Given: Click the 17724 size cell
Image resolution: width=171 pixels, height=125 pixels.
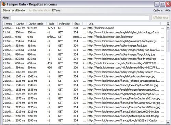Looking at the screenshot, I should [51, 28].
